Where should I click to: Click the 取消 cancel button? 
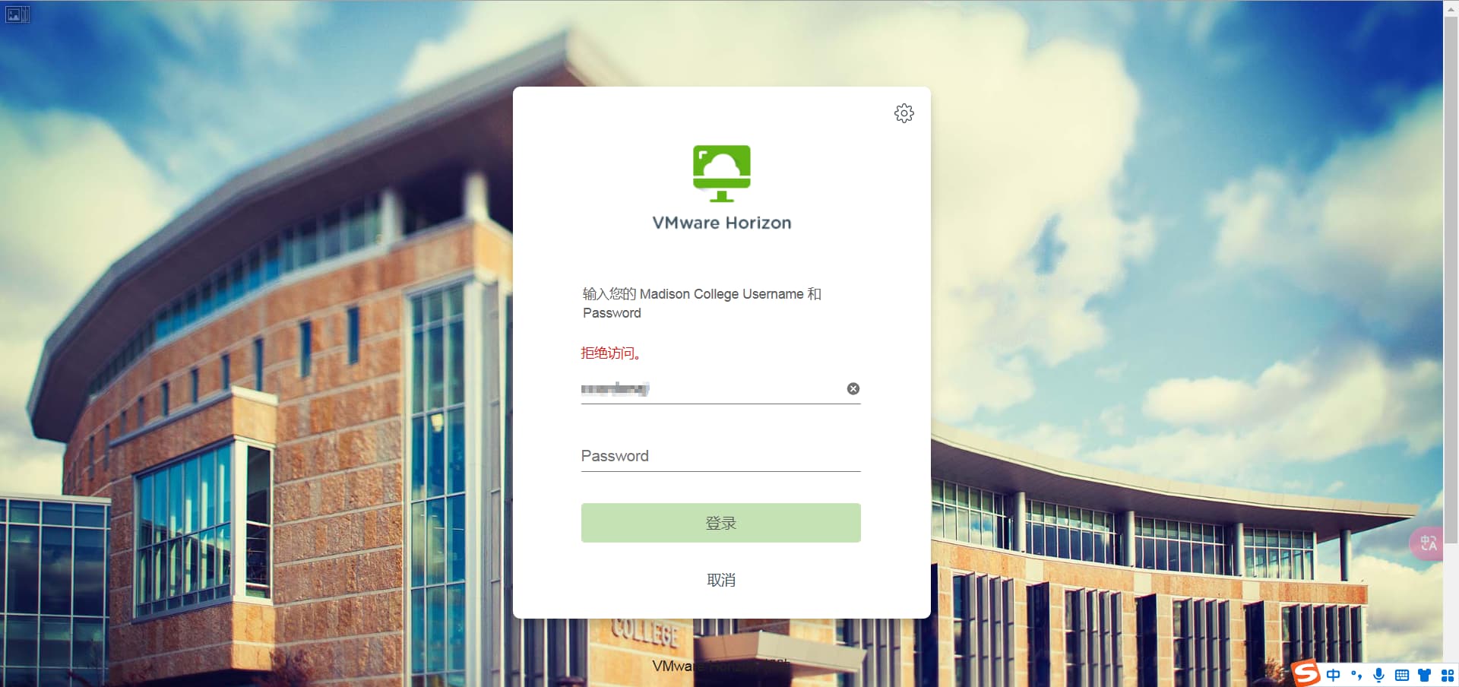(720, 580)
